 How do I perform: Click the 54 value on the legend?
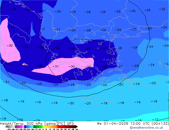[77, 129]
